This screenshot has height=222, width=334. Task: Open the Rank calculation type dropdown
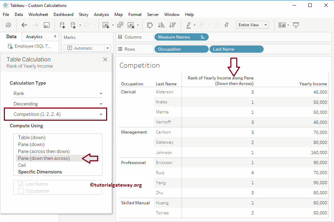[x=58, y=94]
